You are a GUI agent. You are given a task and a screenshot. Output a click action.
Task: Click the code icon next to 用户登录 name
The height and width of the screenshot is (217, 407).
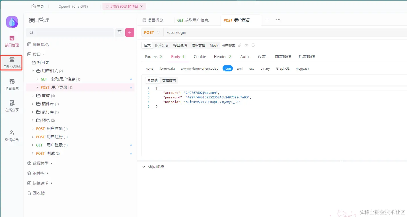coord(246,46)
